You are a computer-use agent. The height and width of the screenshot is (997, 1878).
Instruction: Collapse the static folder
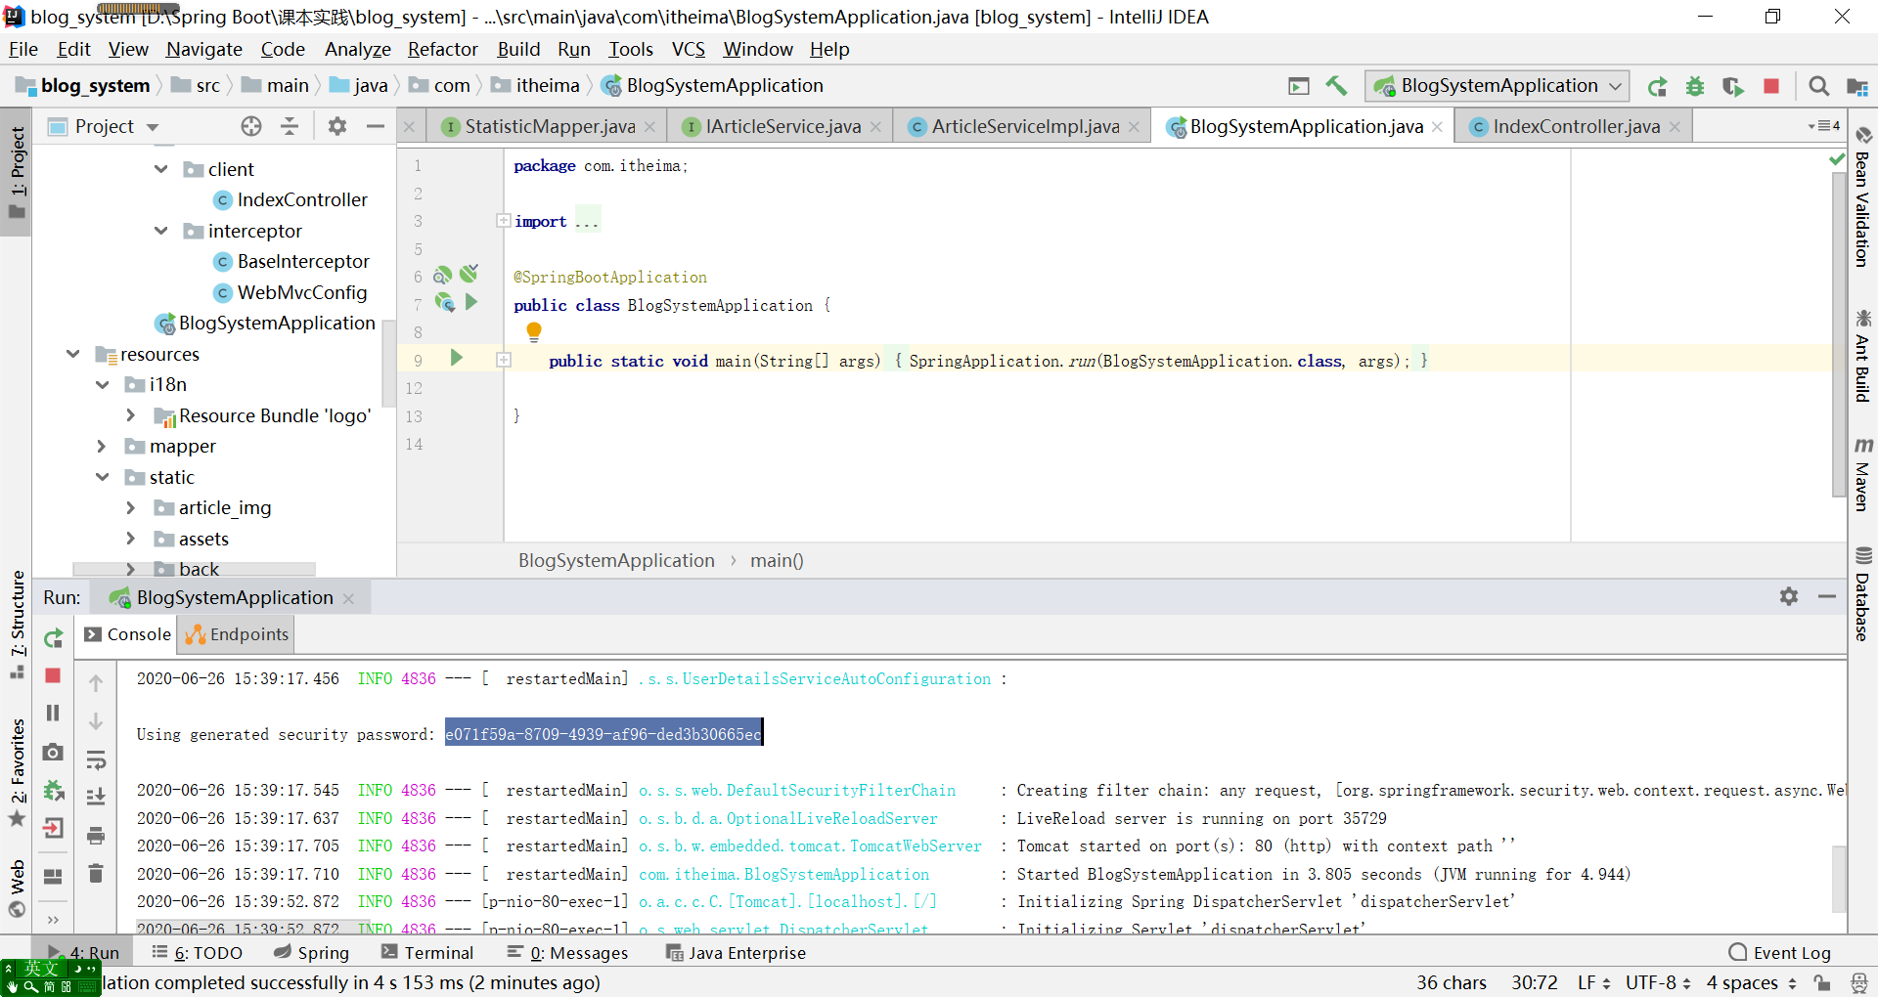click(x=103, y=477)
